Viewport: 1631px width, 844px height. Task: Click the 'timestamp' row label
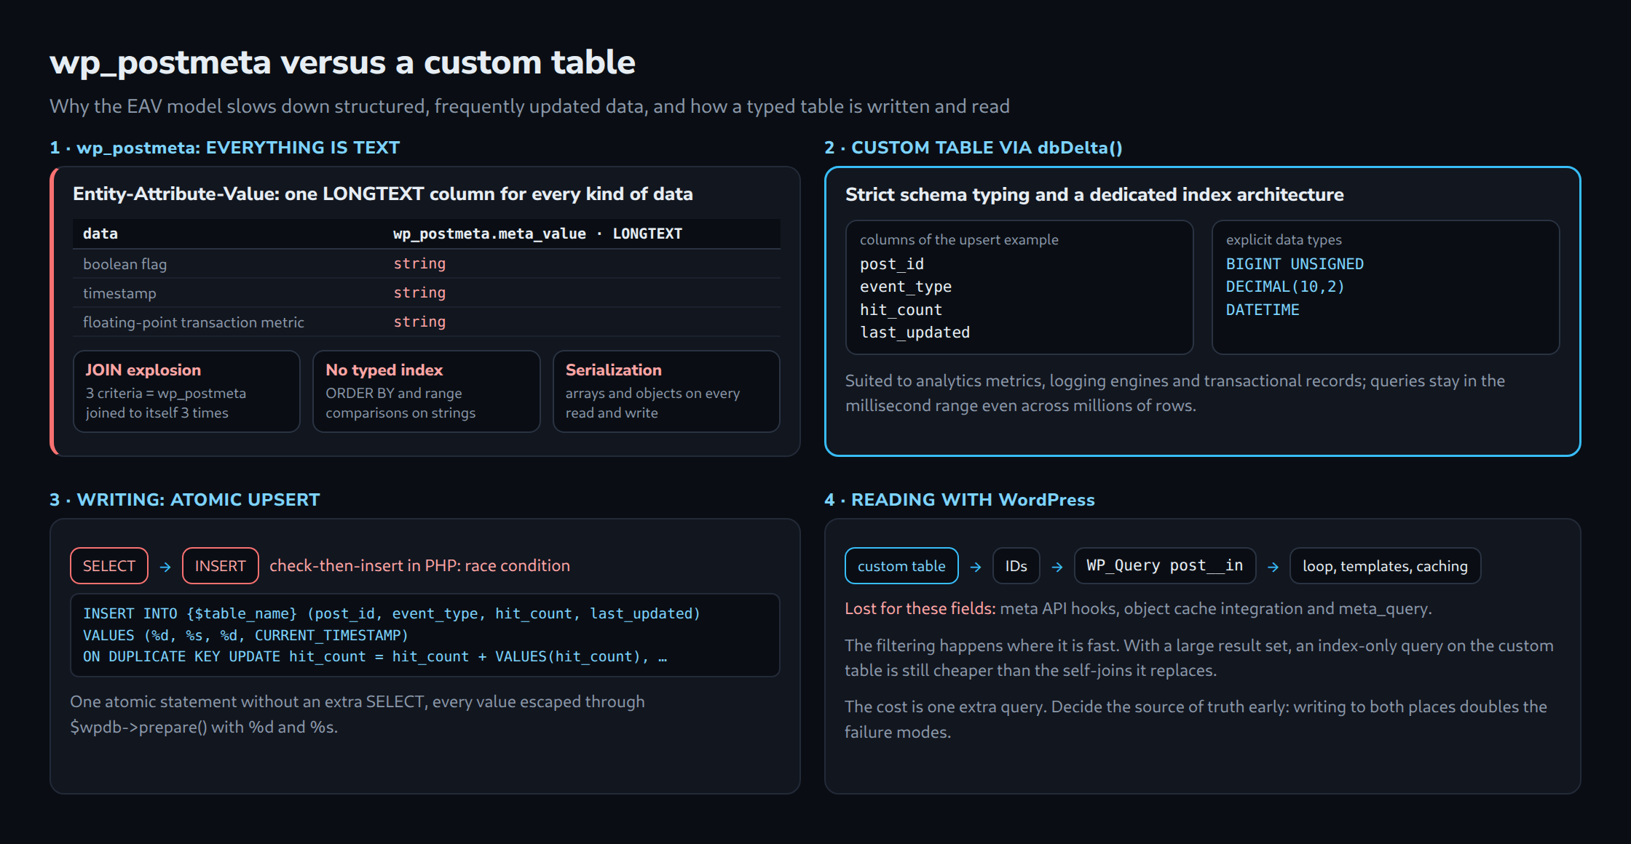119,293
